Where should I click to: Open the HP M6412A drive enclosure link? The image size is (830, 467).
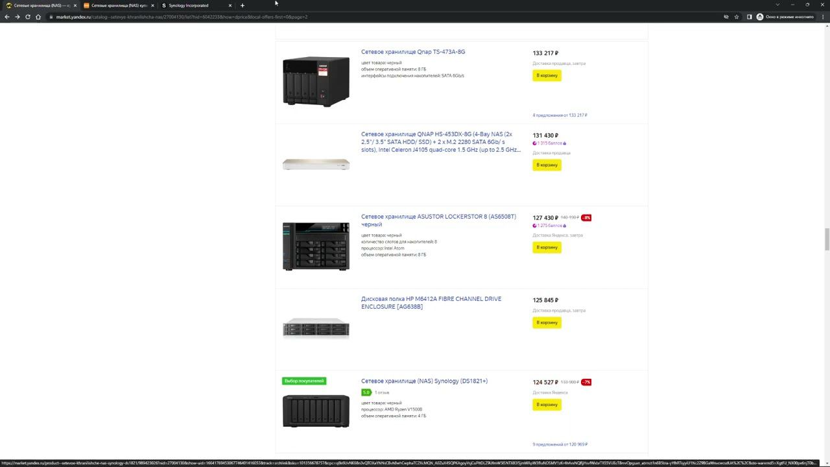click(x=431, y=303)
